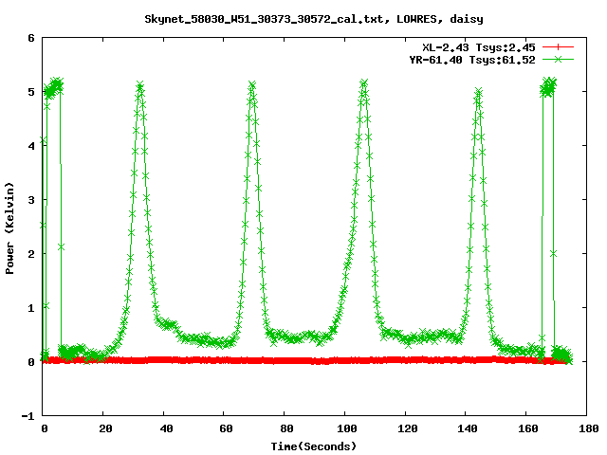
Task: Click the third green peak near 106 seconds
Action: [x=364, y=84]
